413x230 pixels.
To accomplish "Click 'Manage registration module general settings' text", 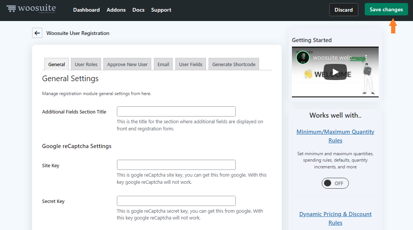I will pyautogui.click(x=97, y=94).
